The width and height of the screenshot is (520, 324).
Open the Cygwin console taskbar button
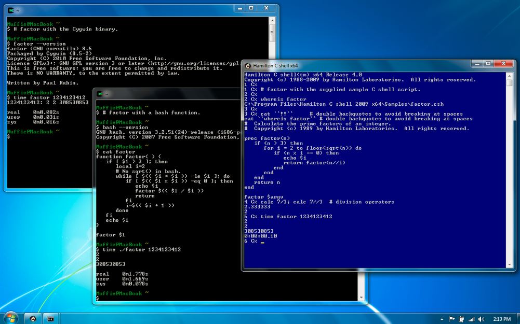(x=51, y=319)
